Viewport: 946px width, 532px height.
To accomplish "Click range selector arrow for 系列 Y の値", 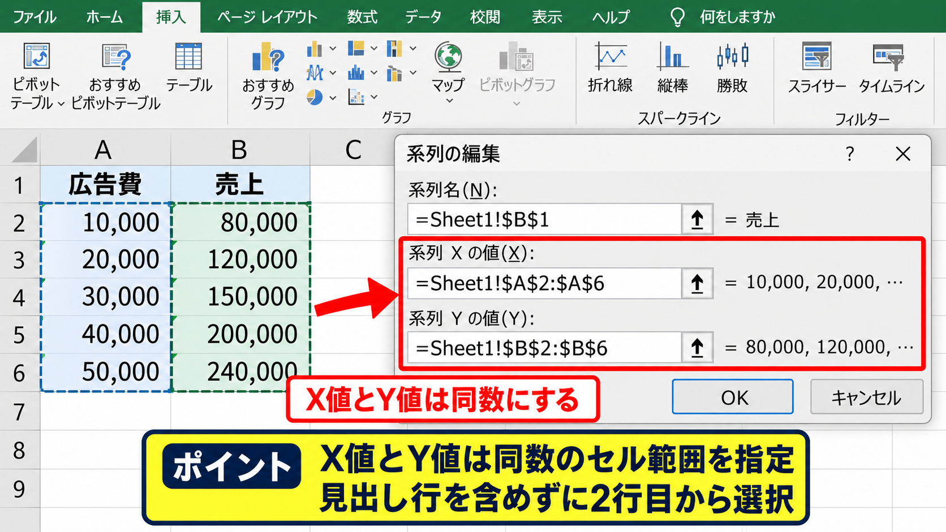I will (697, 348).
